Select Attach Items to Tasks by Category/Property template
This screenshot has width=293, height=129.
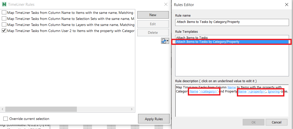click(x=208, y=42)
